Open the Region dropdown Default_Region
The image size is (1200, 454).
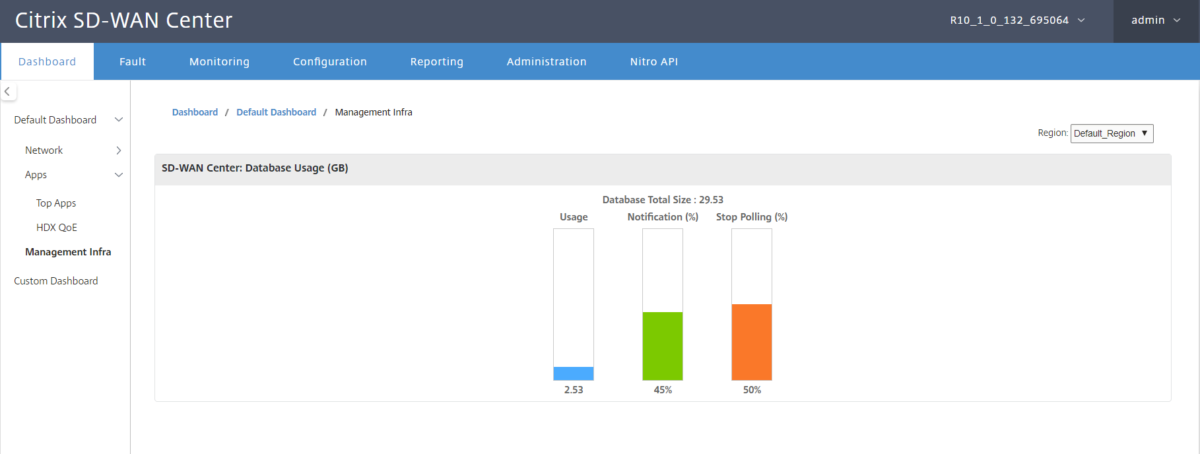[1112, 133]
